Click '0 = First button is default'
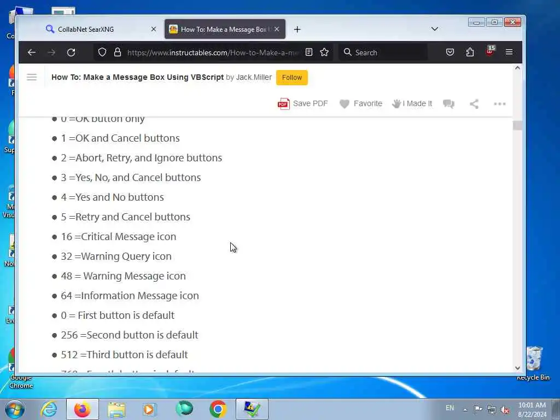 pyautogui.click(x=118, y=315)
